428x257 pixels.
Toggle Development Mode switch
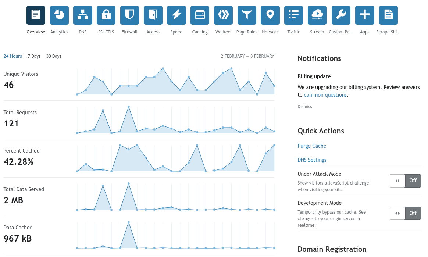(x=405, y=213)
